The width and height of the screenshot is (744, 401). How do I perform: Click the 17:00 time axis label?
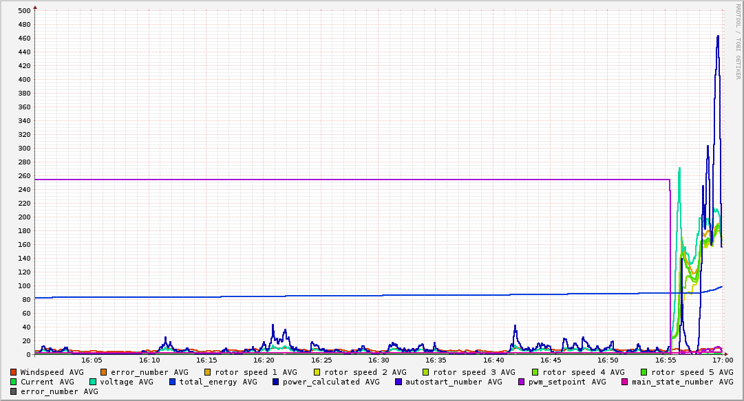(x=723, y=360)
